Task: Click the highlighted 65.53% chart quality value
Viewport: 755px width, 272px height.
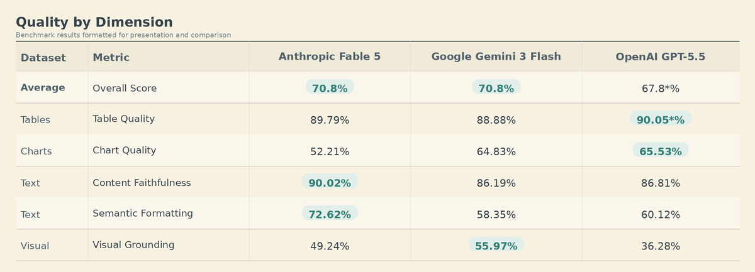Action: tap(660, 151)
